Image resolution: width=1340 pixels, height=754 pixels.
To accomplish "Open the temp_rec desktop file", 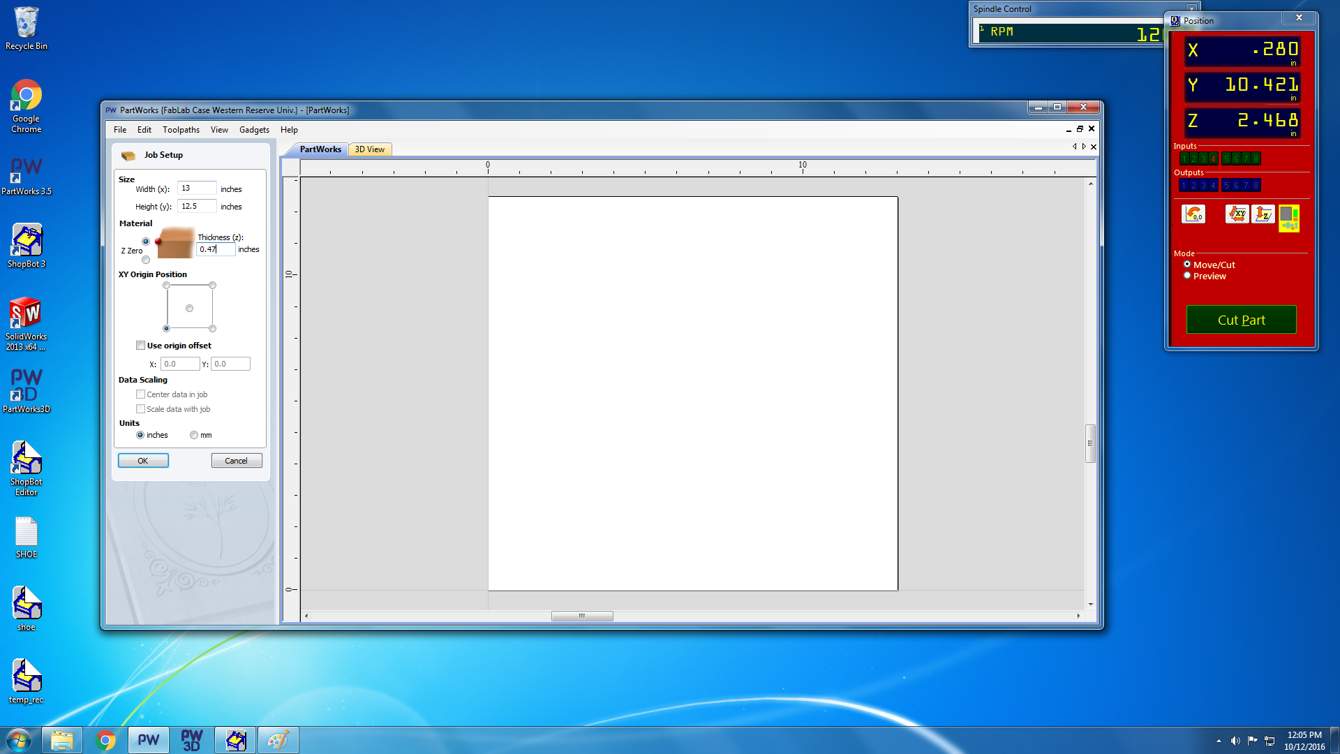I will click(27, 681).
